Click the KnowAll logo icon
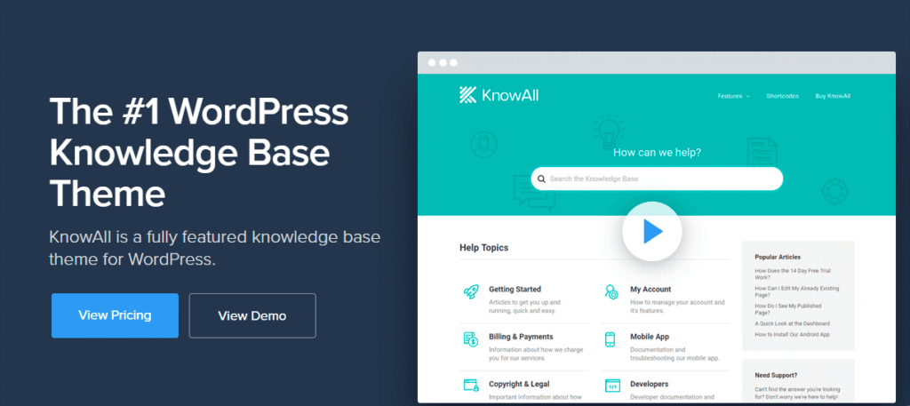Viewport: 910px width, 406px height. (467, 94)
